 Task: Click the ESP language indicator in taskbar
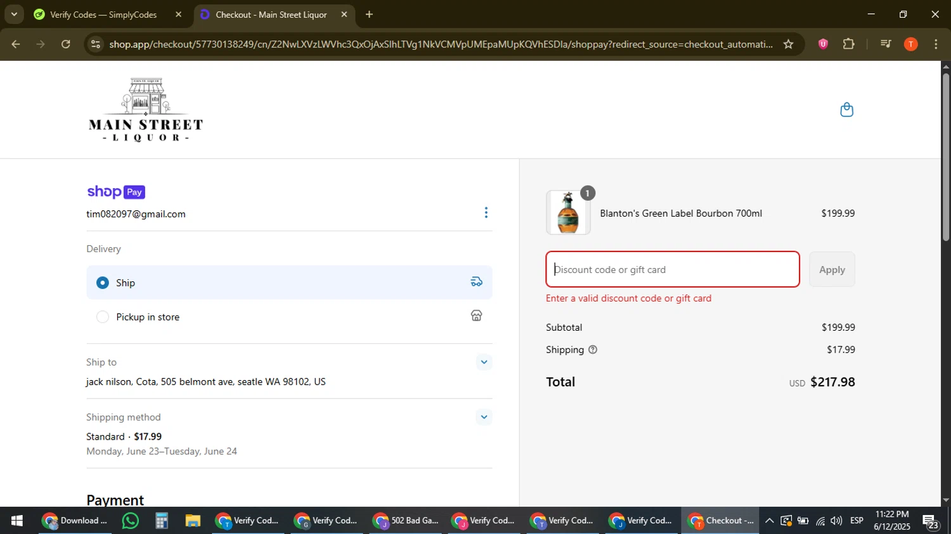point(857,521)
